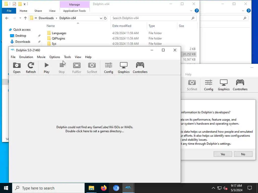258x193 pixels.
Task: Select Desktop in navigation pane
Action: 21,36
